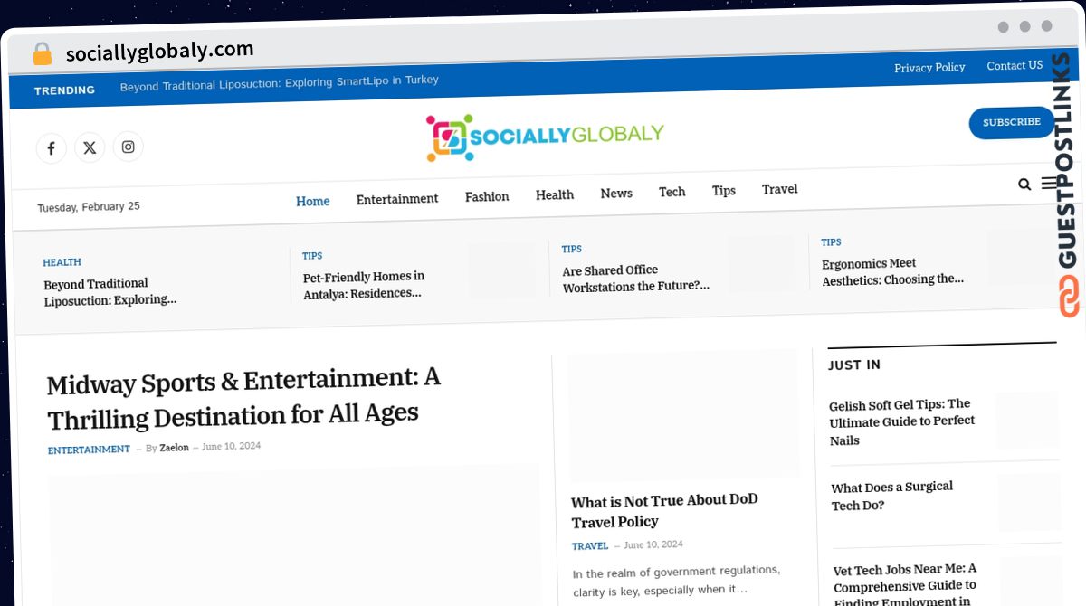
Task: Open the Tech menu item
Action: [672, 192]
